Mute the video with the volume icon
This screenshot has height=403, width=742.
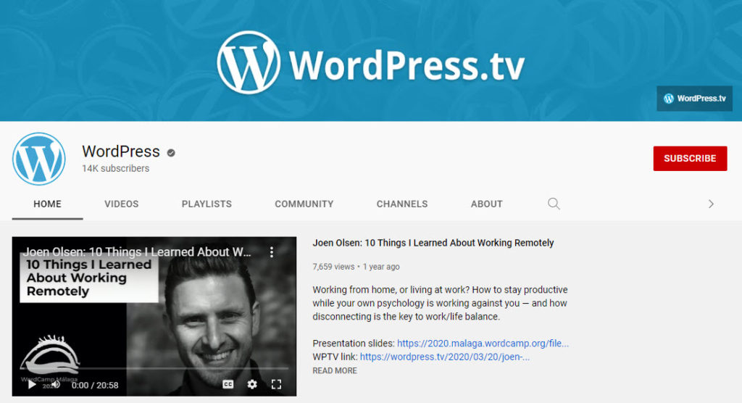click(55, 385)
